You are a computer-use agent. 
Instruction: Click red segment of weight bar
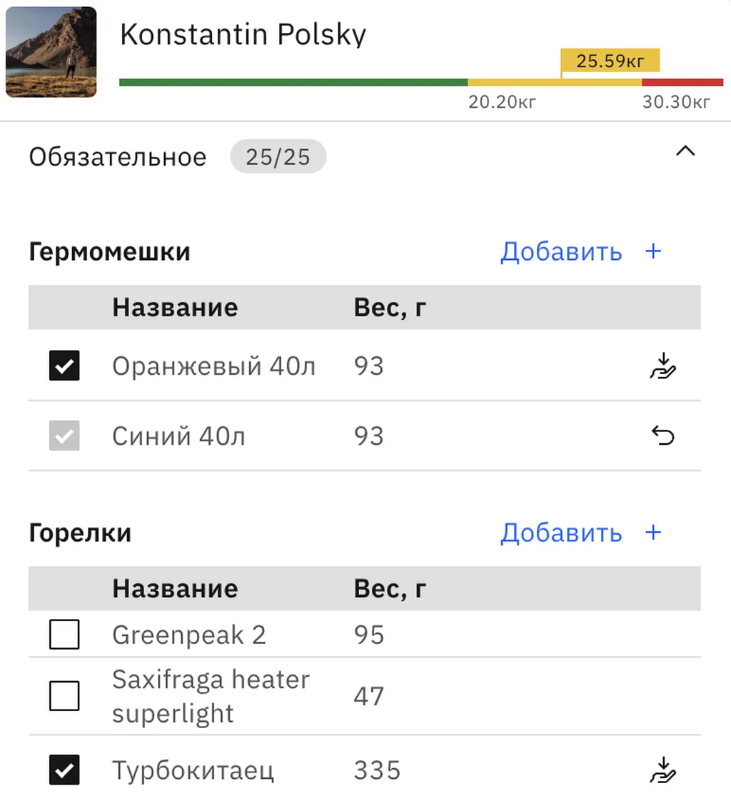[682, 83]
